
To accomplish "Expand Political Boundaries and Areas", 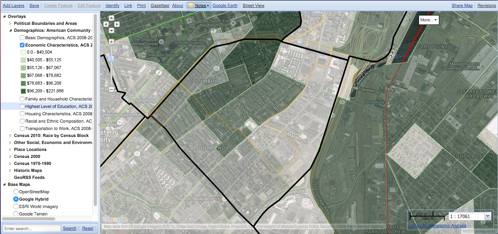I will point(11,23).
